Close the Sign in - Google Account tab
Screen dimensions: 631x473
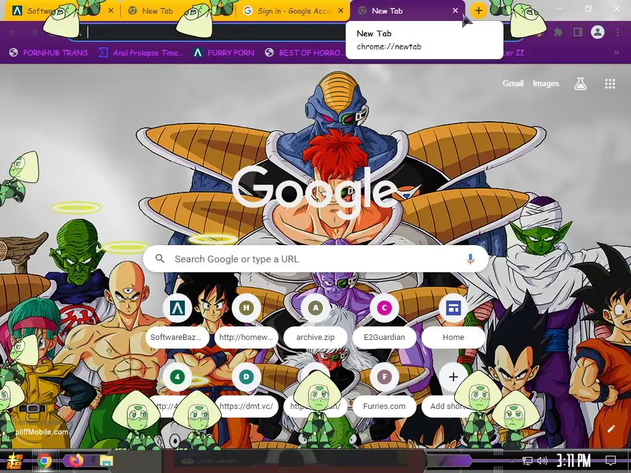pyautogui.click(x=341, y=11)
